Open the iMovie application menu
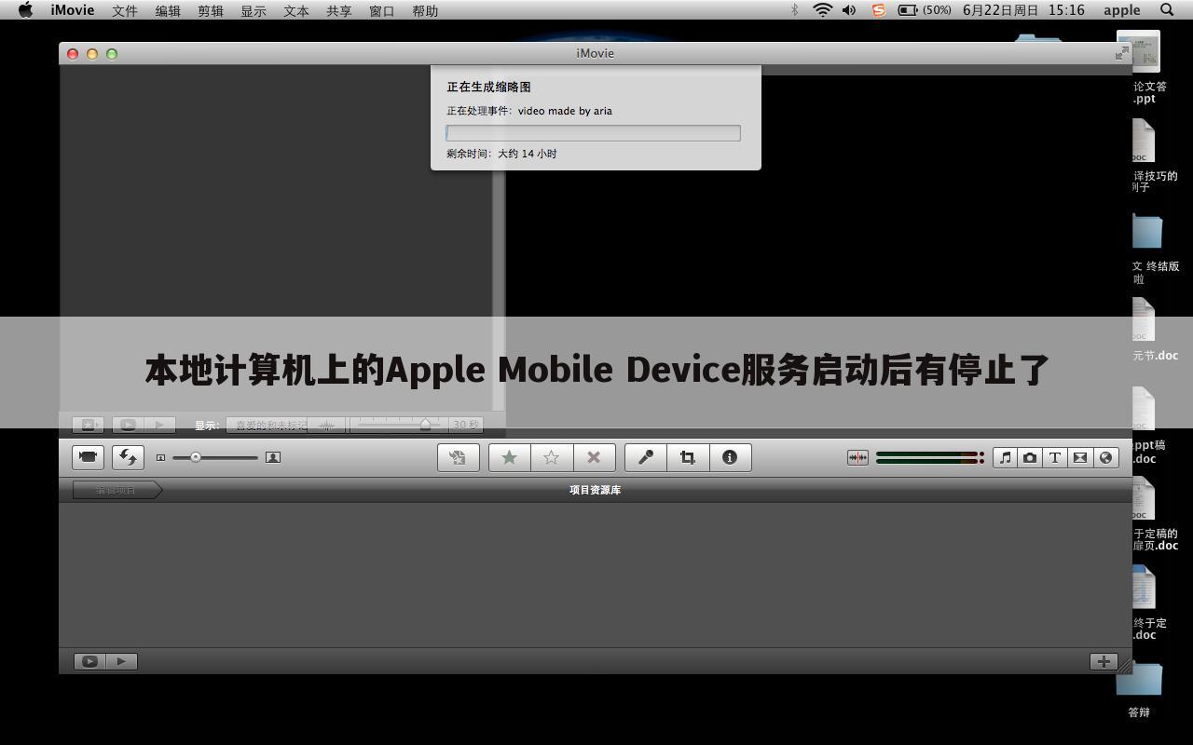The height and width of the screenshot is (745, 1193). pos(73,10)
